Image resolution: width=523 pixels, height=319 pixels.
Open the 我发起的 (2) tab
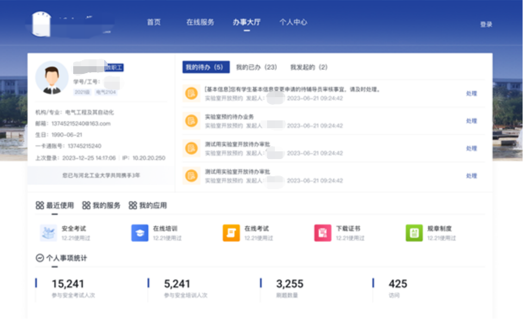tap(308, 67)
